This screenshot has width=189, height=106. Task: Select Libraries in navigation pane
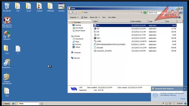click(76, 36)
